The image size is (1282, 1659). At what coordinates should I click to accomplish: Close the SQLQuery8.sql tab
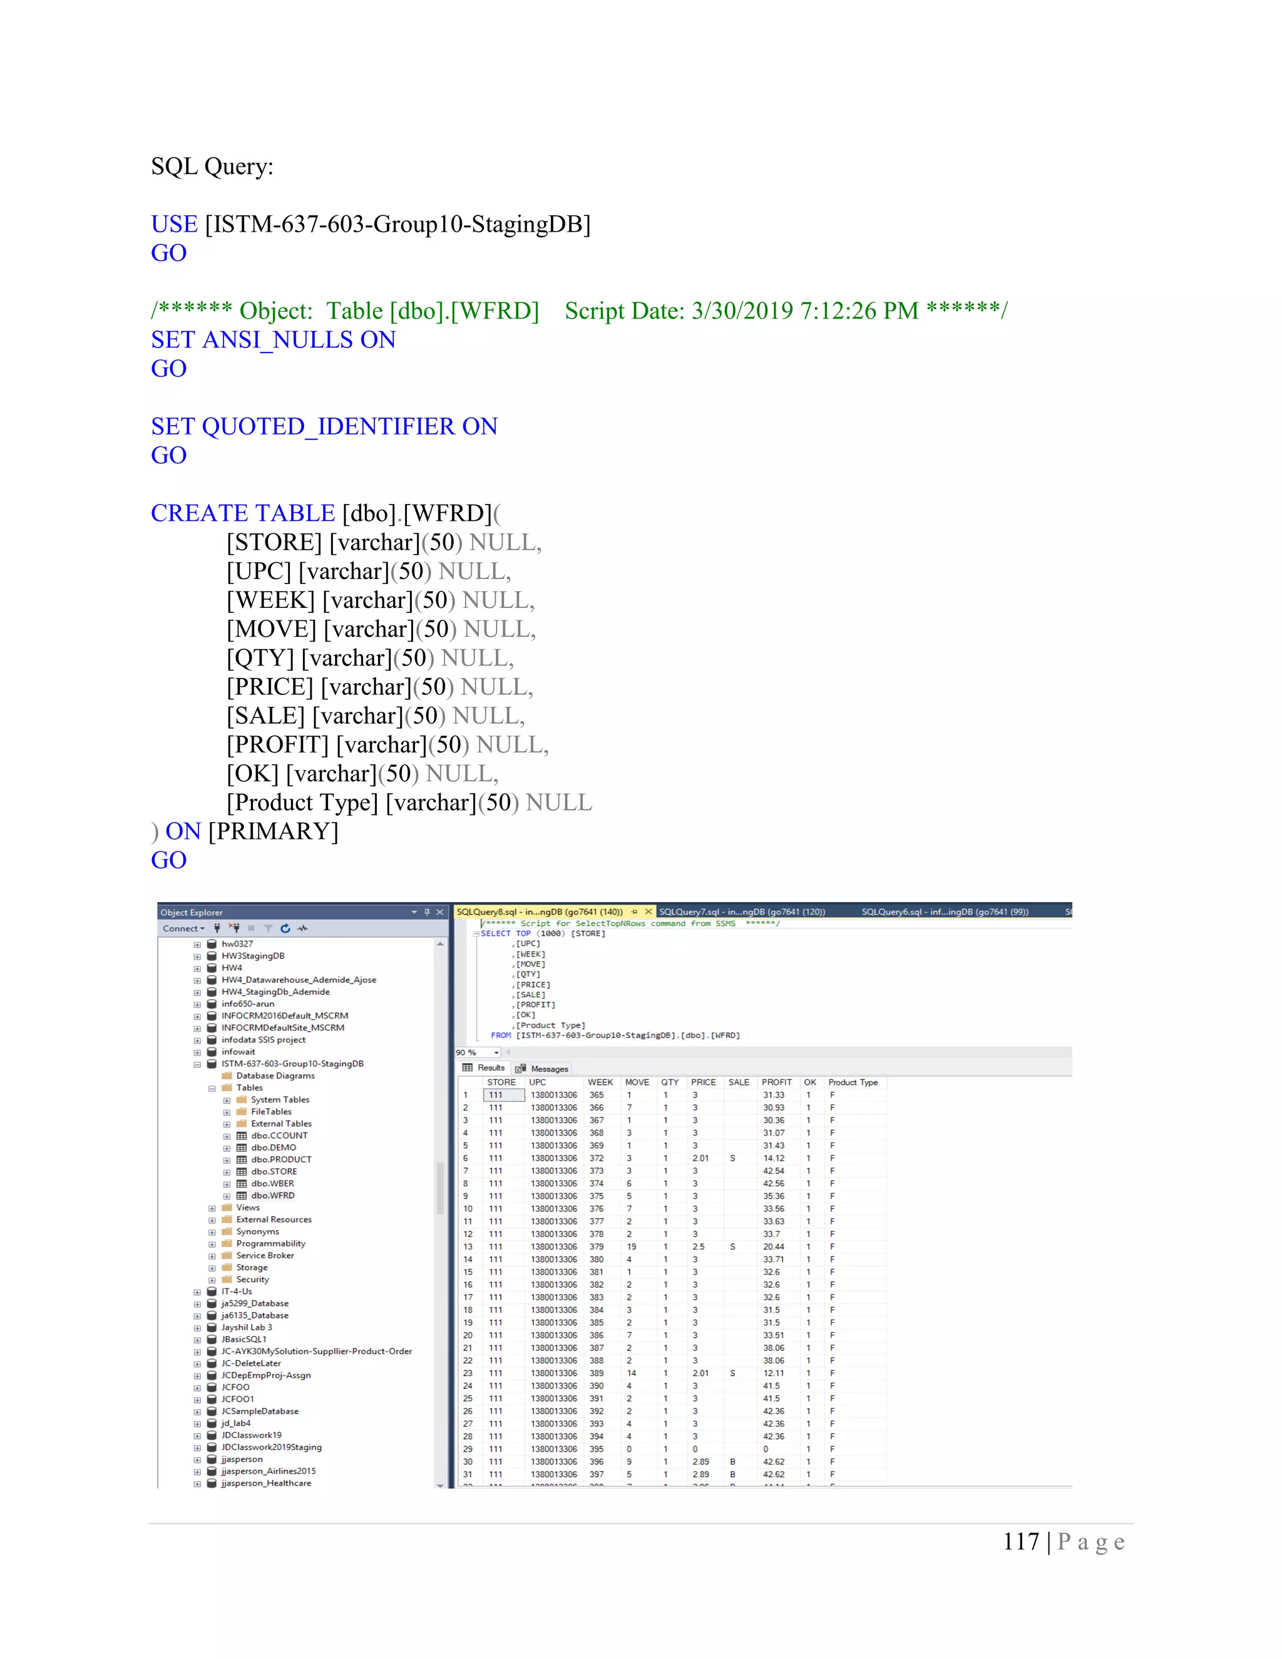click(x=648, y=912)
